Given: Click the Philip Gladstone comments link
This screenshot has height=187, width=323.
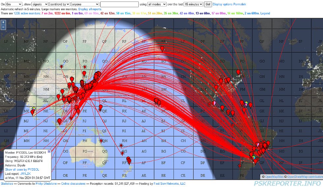Looking at the screenshot, I should click(46, 183).
